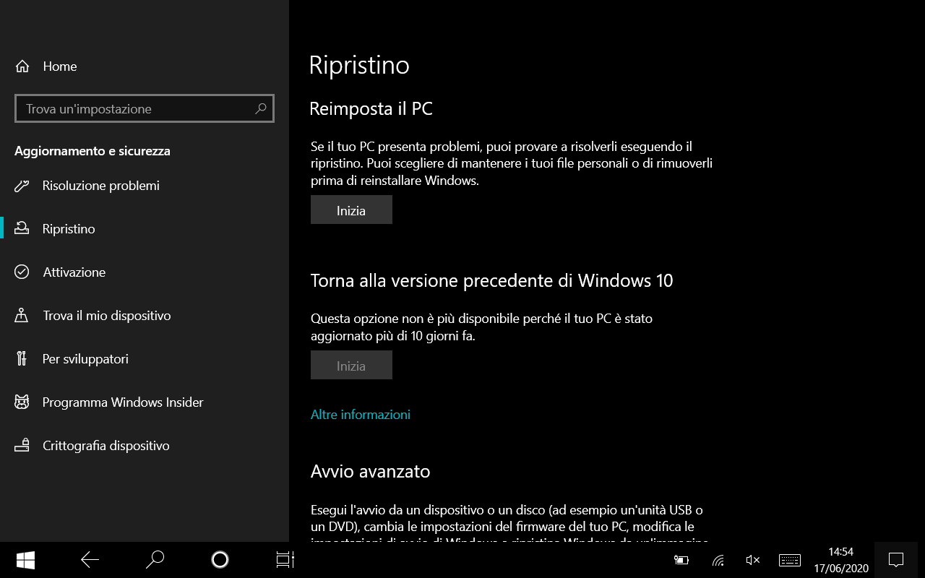Open Programma Windows Insider page
Viewport: 925px width, 578px height.
point(145,402)
